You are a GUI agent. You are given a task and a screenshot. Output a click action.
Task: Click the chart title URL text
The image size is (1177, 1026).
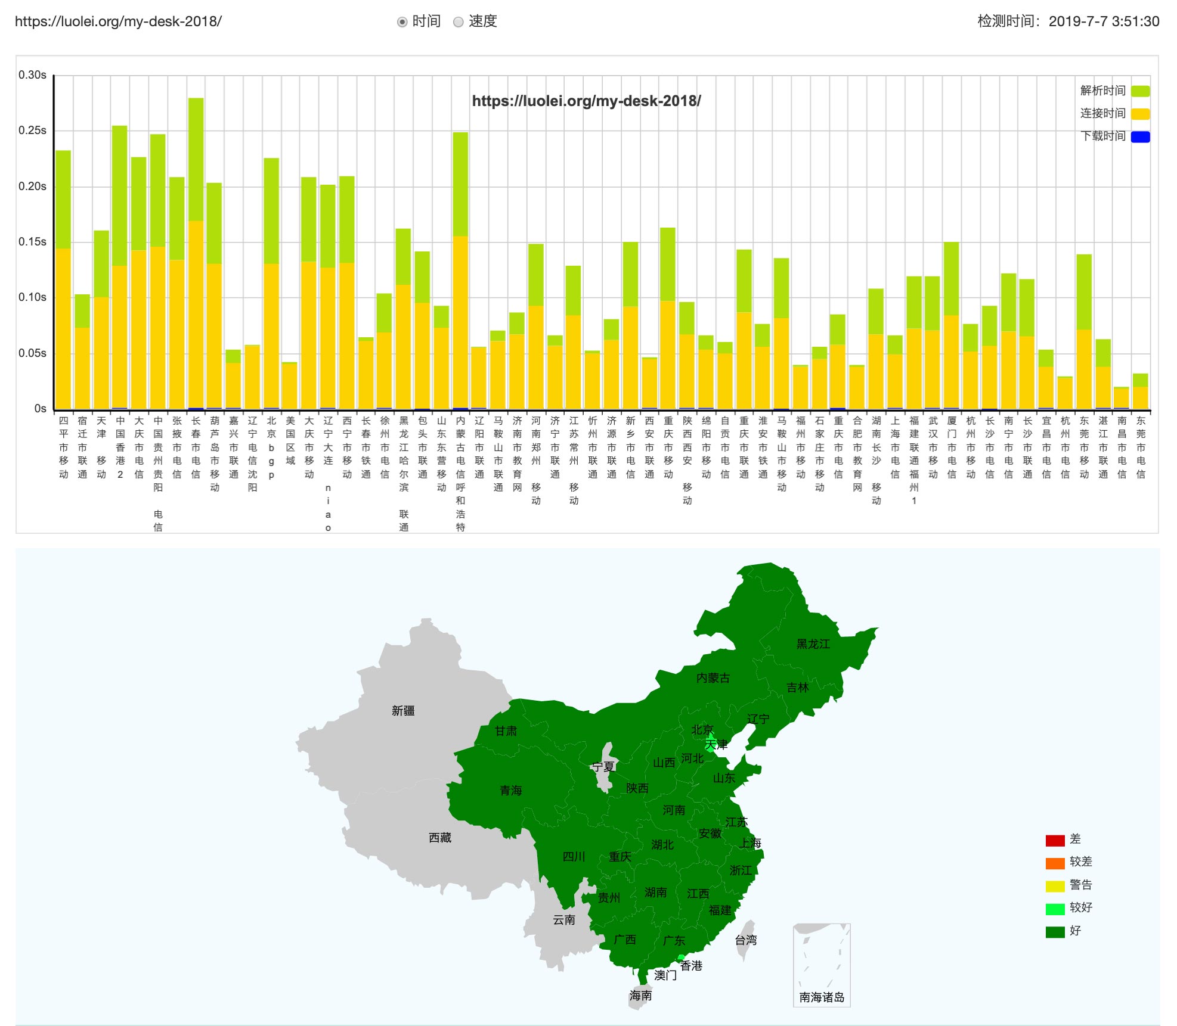[x=586, y=101]
